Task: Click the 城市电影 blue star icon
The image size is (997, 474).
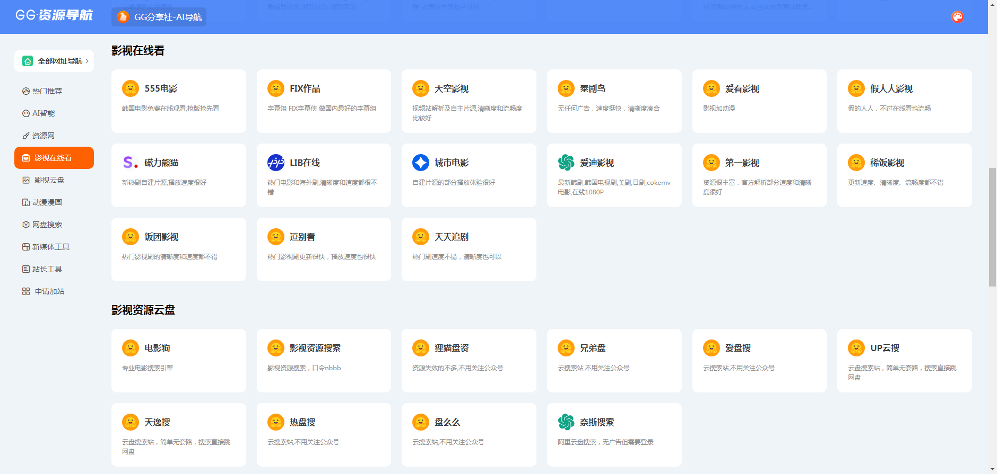Action: (421, 163)
